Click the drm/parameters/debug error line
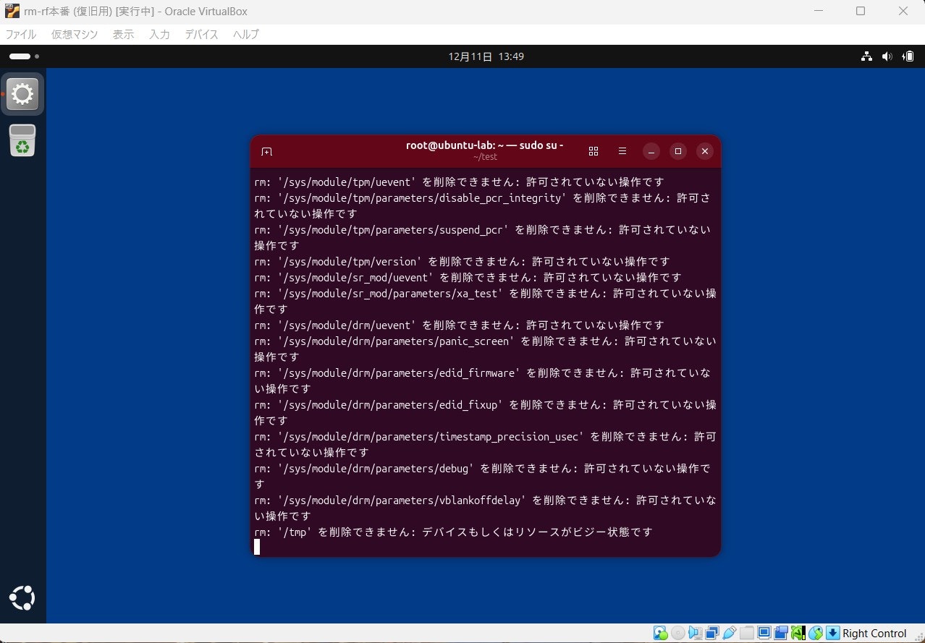This screenshot has width=925, height=643. point(482,476)
